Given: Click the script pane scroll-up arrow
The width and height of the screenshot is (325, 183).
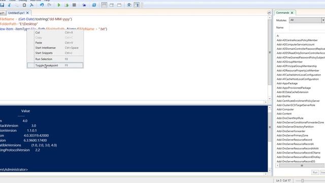Looking at the screenshot, I should click(x=270, y=18).
